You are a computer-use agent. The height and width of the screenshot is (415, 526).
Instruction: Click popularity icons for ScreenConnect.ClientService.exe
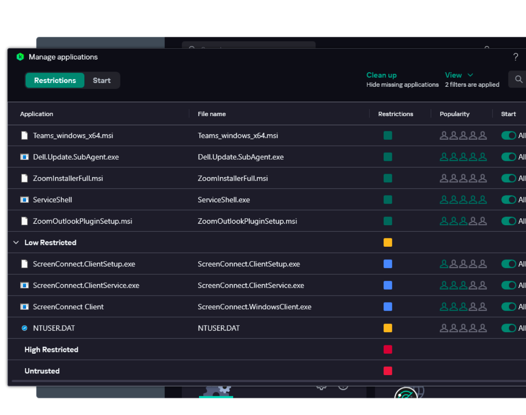click(463, 286)
